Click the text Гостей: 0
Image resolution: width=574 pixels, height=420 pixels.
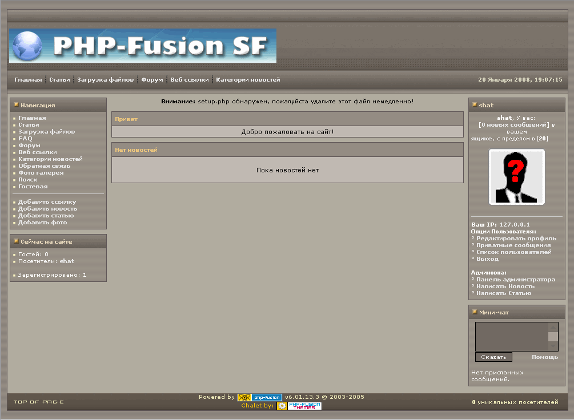(33, 255)
